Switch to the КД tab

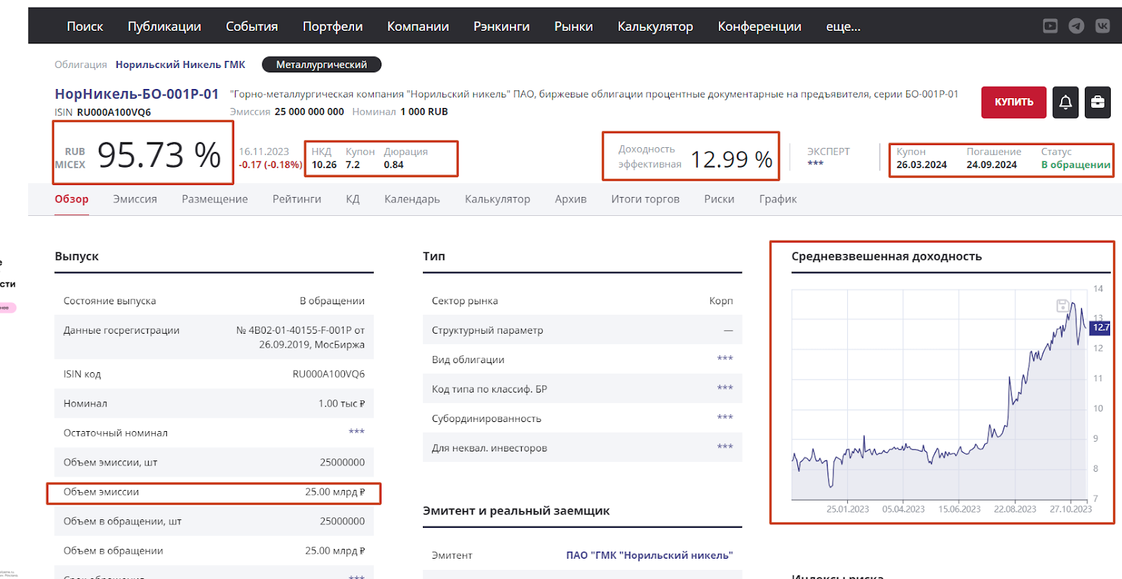point(353,199)
